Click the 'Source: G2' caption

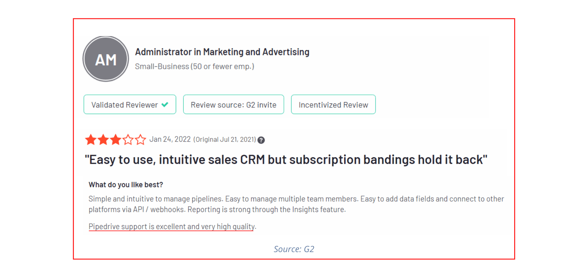tap(294, 249)
